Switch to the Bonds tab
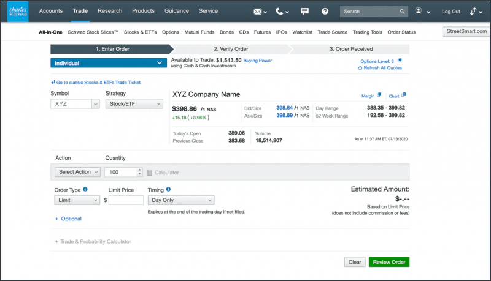 point(226,32)
